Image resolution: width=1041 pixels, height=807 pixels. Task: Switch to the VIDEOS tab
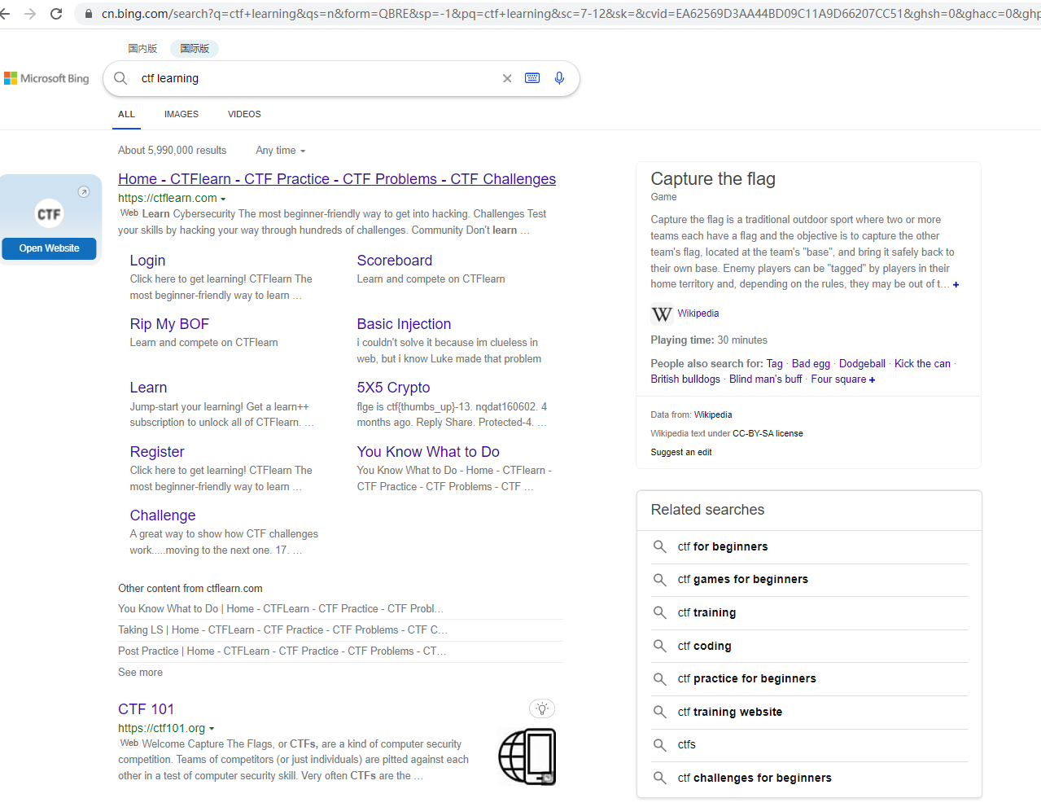[x=244, y=114]
